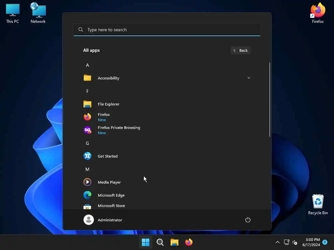Show hidden tray icons chevron
Screen dimensions: 334x250
(277, 242)
